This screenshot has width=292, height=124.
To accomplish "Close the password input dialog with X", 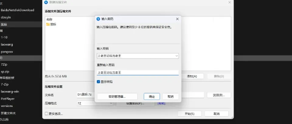I will [177, 19].
